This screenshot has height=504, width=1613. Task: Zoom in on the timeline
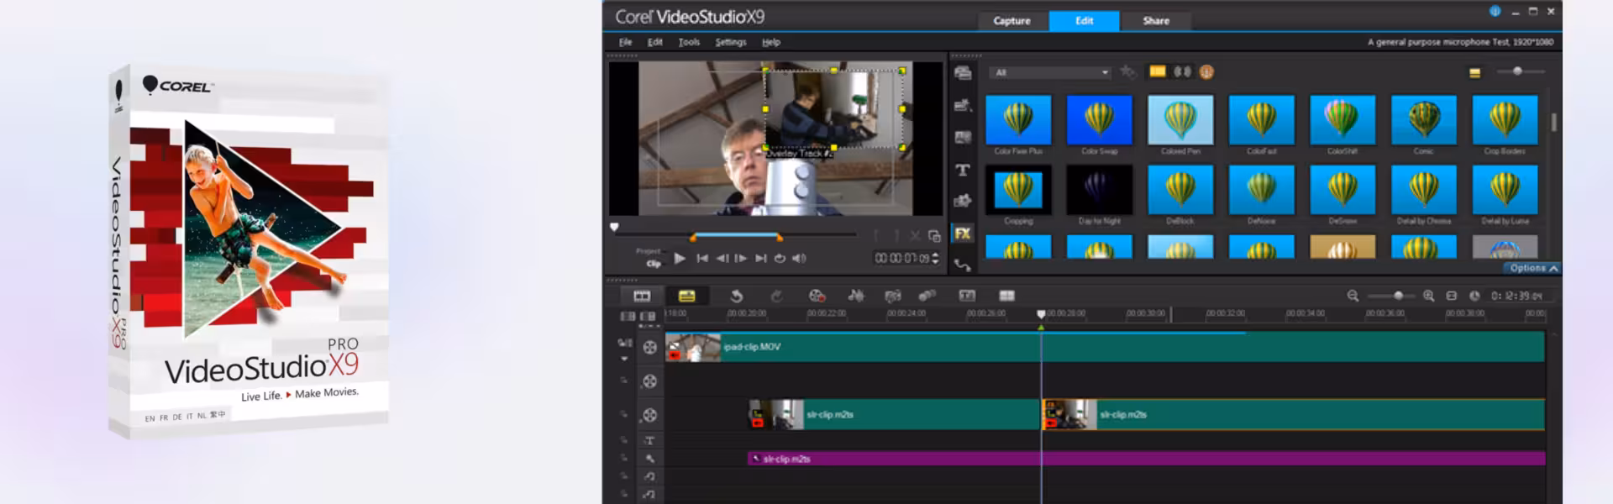pyautogui.click(x=1429, y=296)
